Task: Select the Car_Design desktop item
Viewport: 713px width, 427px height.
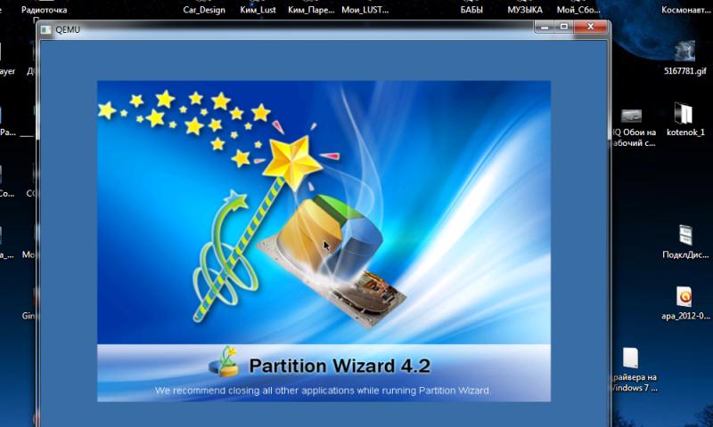Action: coord(202,10)
